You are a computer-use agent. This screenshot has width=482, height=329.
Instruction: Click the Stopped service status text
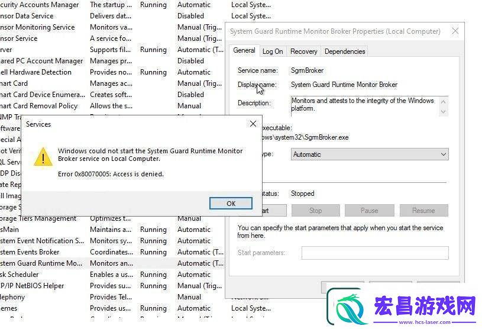pyautogui.click(x=302, y=193)
